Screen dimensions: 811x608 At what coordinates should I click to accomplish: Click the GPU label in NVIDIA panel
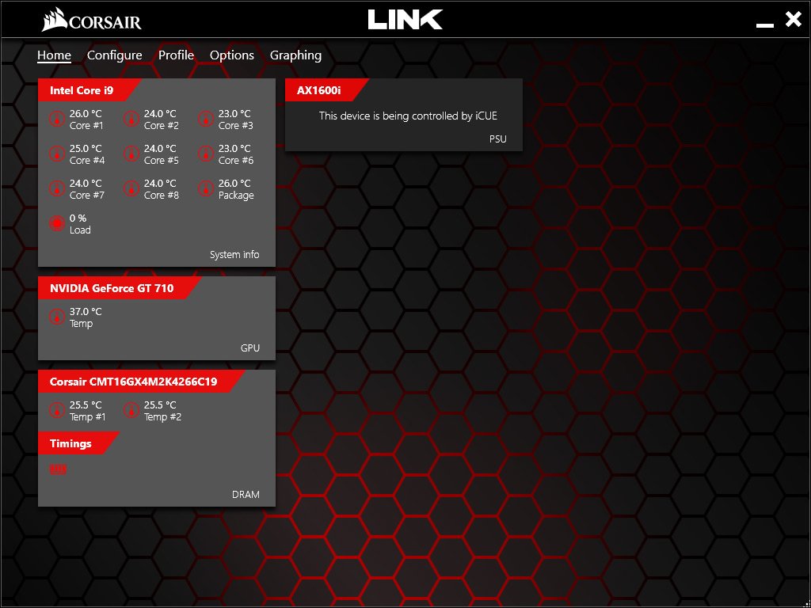point(249,348)
